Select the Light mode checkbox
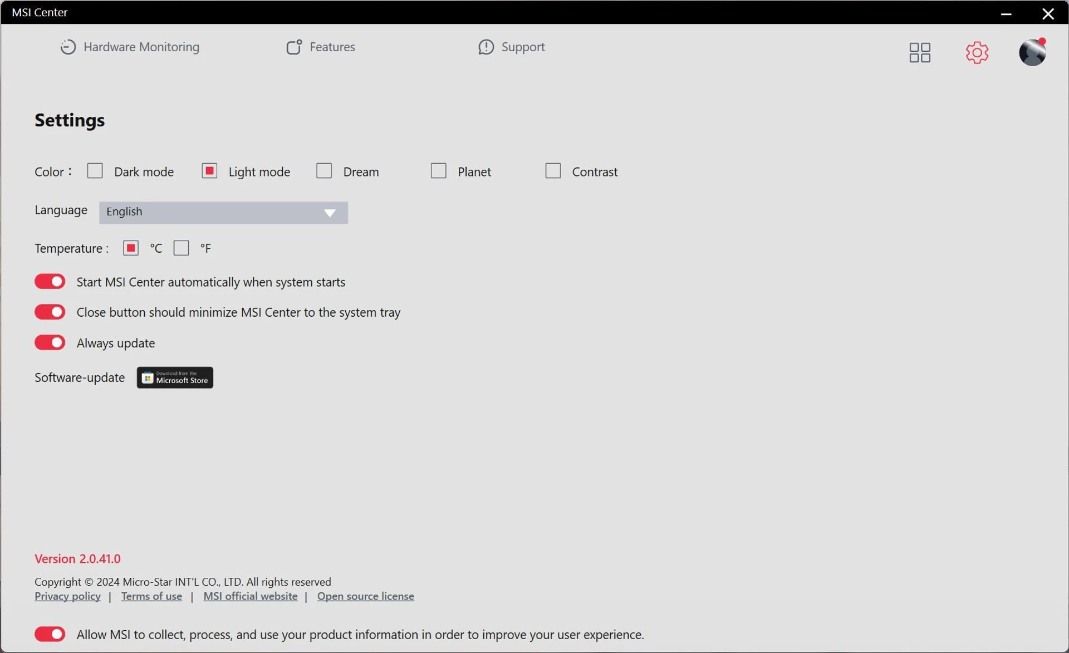This screenshot has width=1069, height=653. (x=209, y=170)
